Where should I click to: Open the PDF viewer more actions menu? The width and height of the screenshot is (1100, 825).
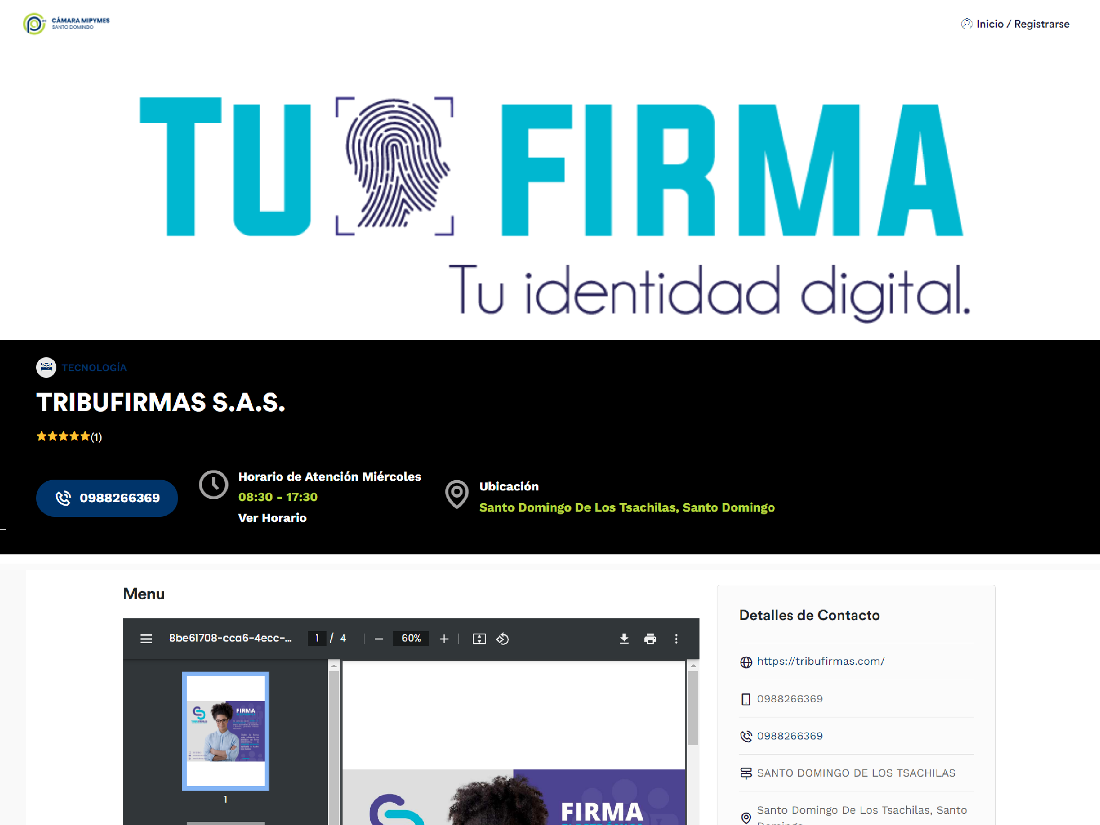click(x=676, y=638)
